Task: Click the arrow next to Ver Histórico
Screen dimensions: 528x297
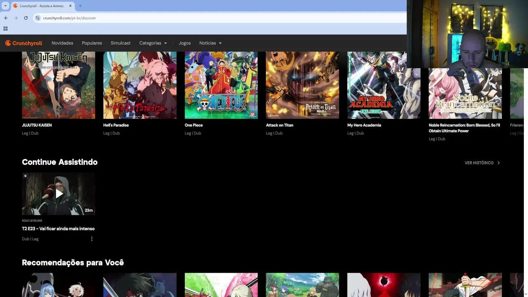Action: (x=498, y=163)
